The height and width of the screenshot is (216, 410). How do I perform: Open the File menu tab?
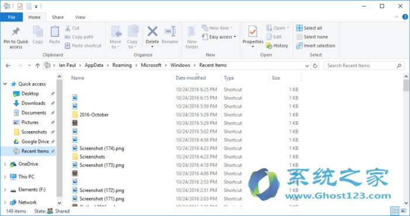click(x=12, y=17)
